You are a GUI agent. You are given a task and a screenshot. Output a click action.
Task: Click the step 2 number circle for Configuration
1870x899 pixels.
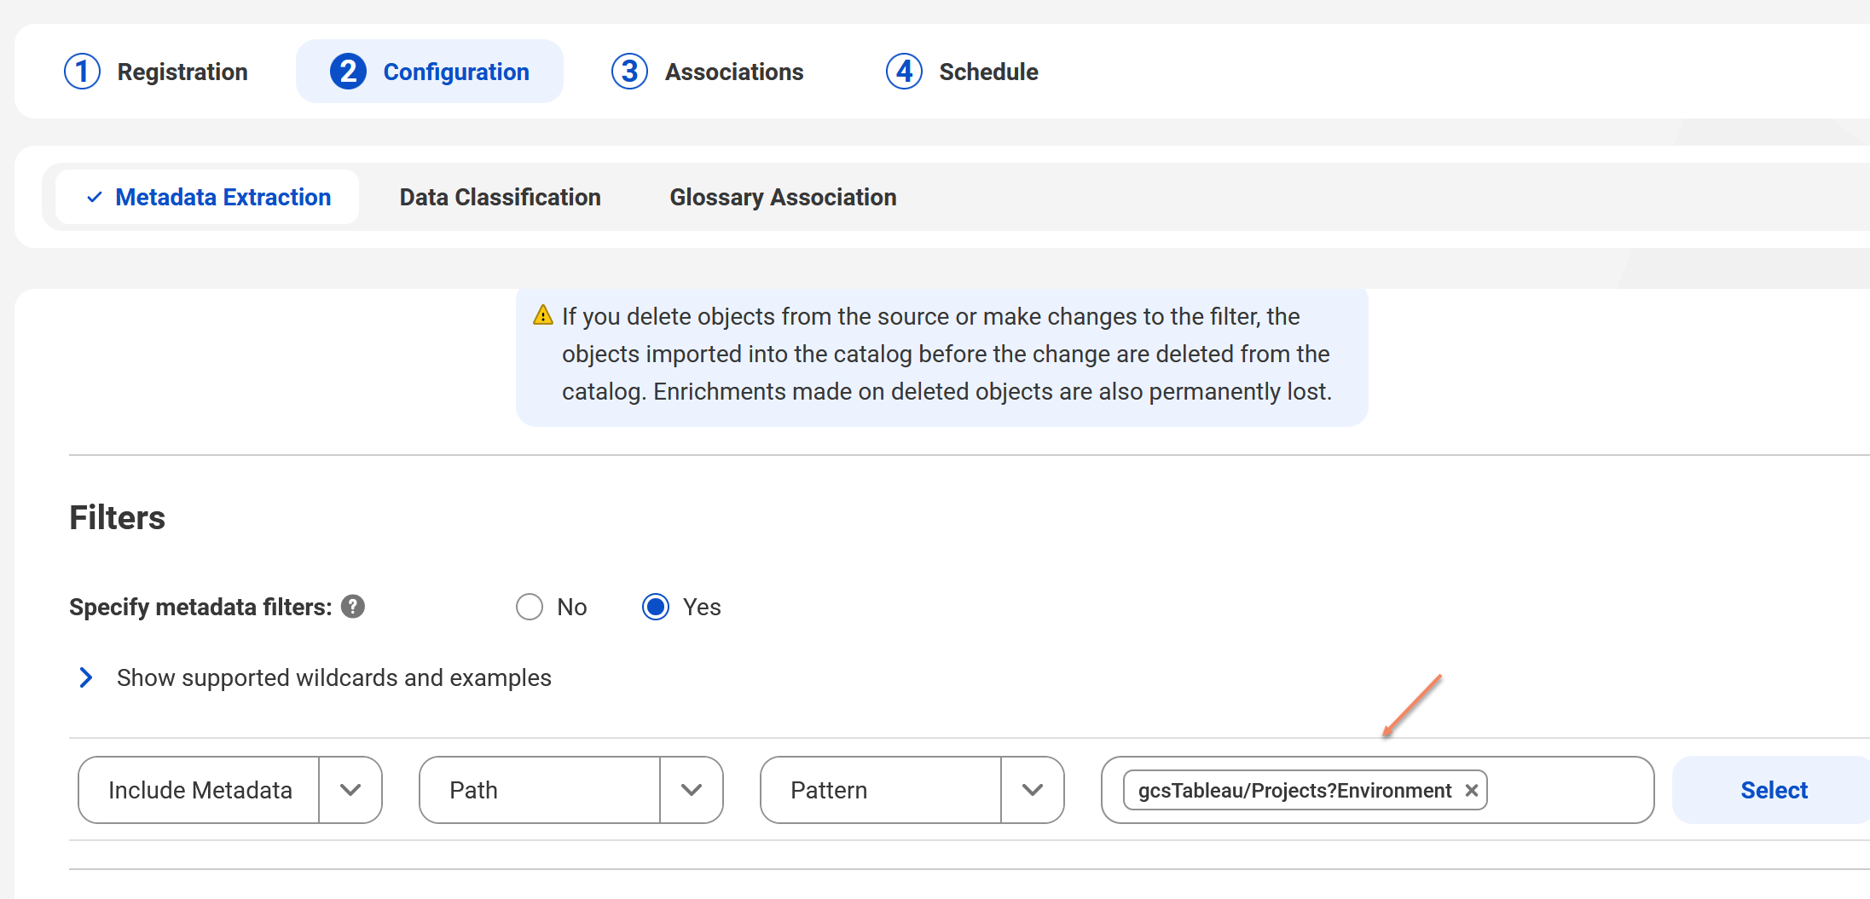[348, 72]
